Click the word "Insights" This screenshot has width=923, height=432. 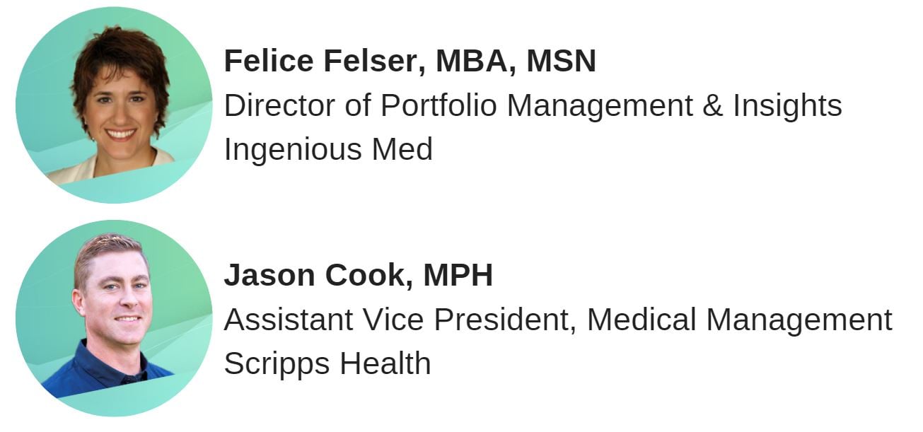pos(787,106)
